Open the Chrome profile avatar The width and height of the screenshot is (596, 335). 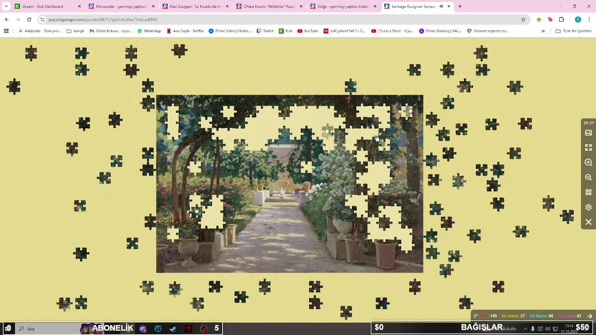[x=578, y=20]
